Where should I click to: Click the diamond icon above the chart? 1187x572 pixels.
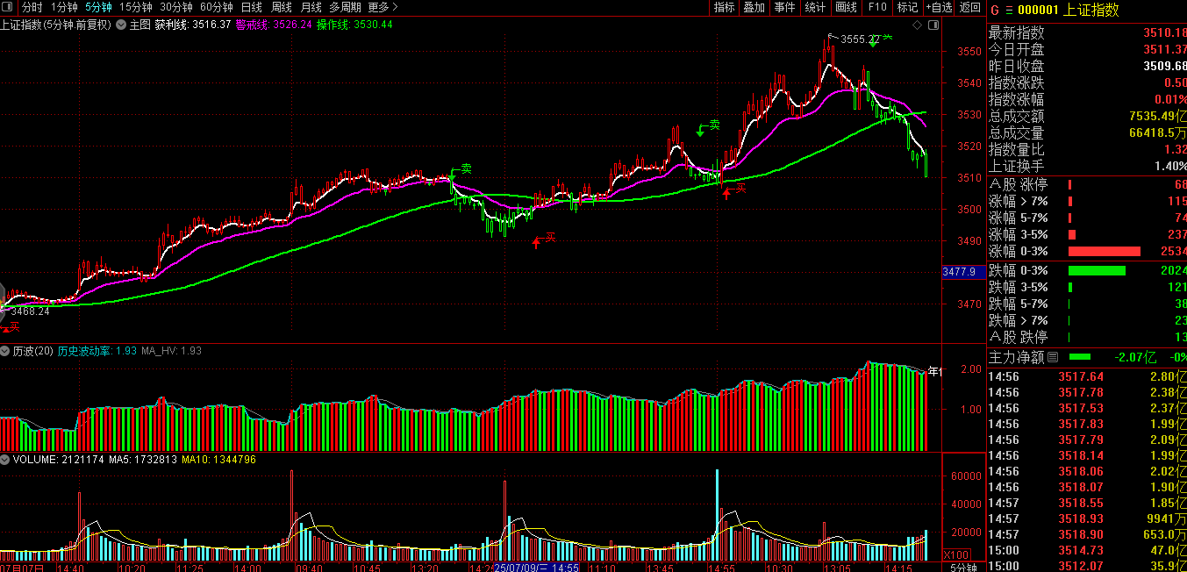pos(918,25)
